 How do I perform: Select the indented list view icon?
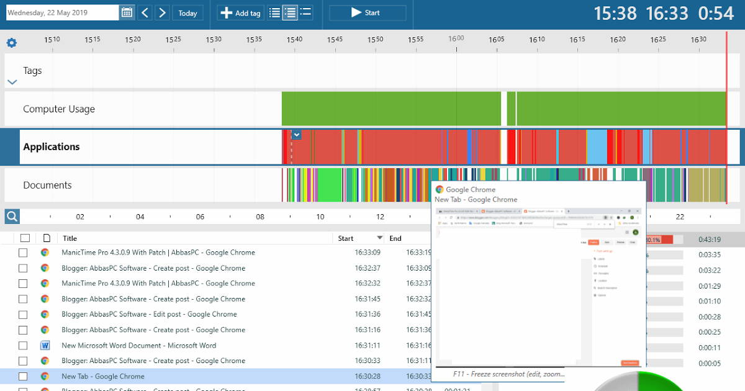[x=290, y=12]
